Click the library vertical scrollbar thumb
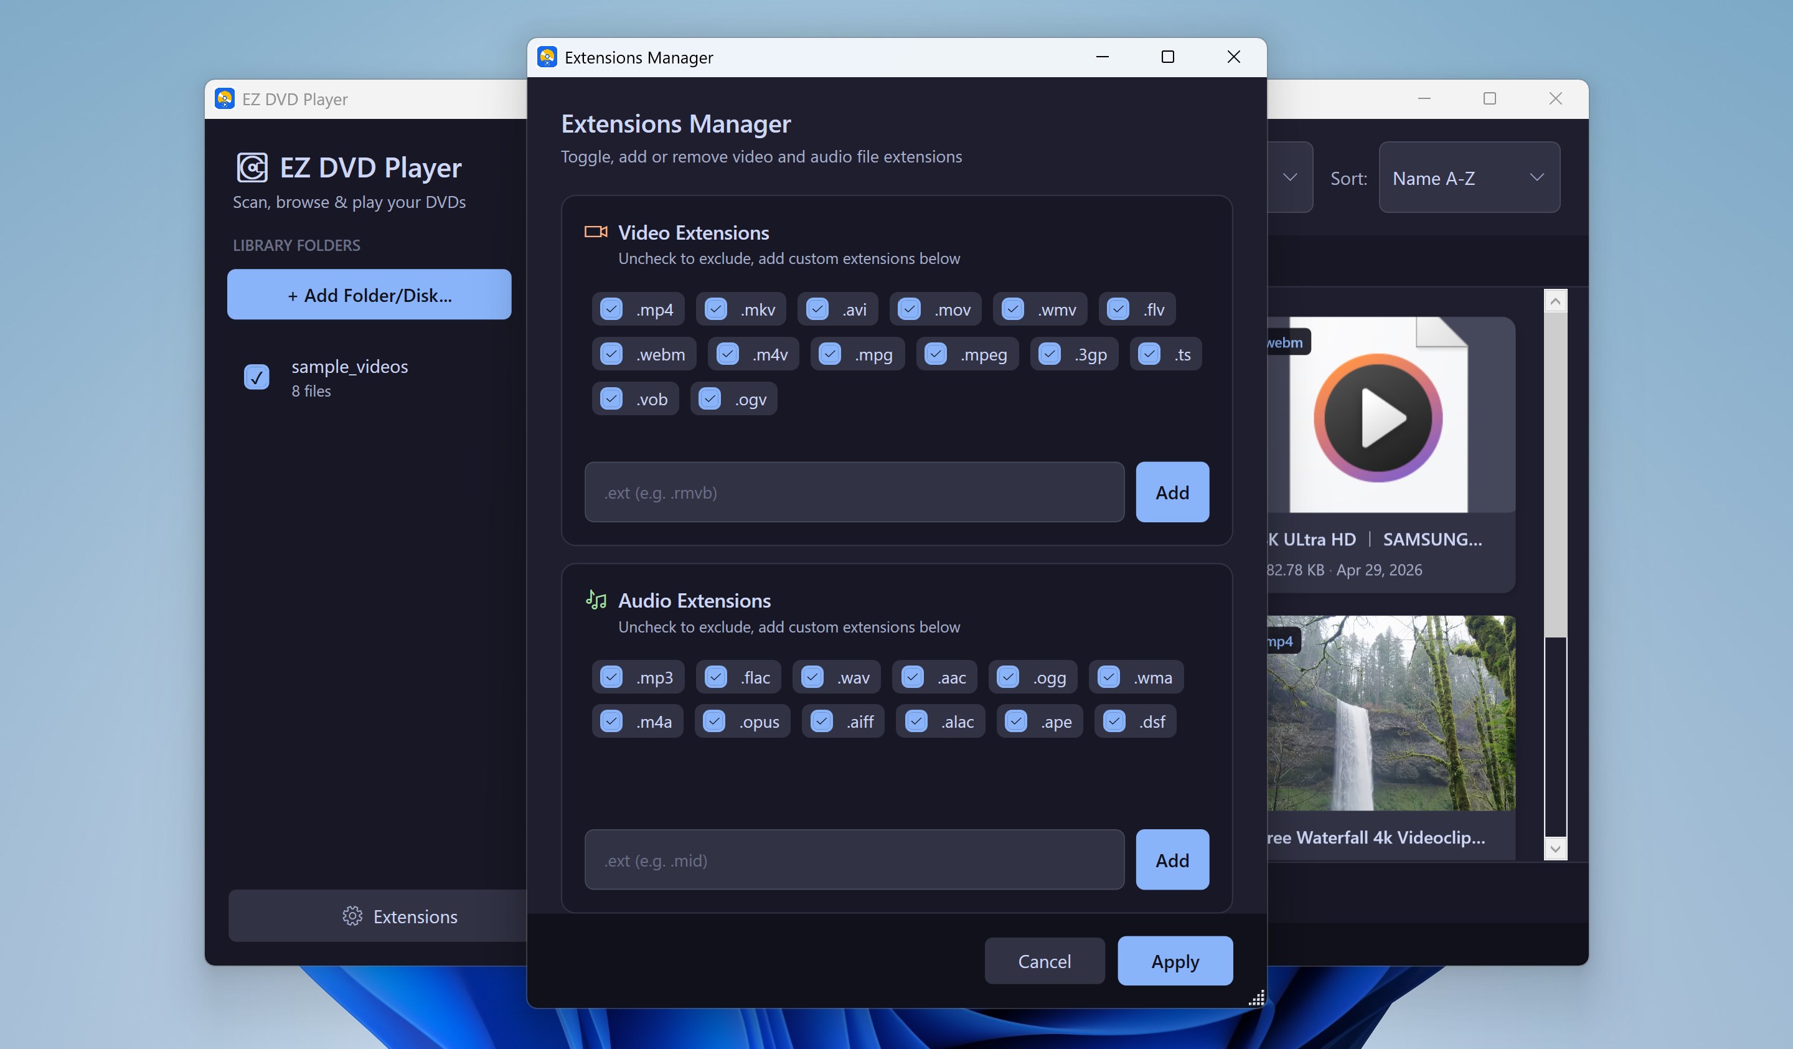Image resolution: width=1793 pixels, height=1049 pixels. click(x=1555, y=474)
